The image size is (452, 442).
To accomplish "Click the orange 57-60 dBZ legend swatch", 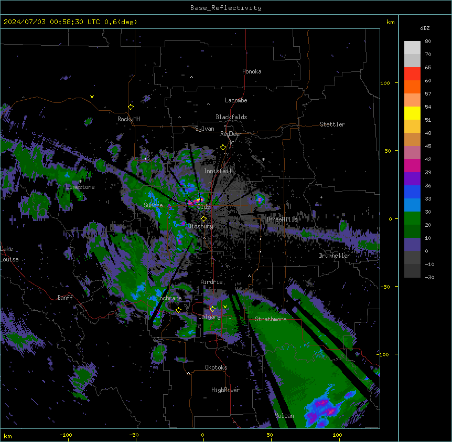I will [412, 87].
